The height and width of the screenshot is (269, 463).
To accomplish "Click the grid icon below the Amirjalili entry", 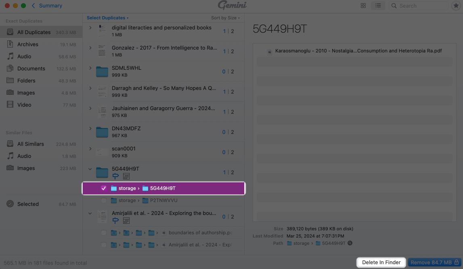I will 126,221.
